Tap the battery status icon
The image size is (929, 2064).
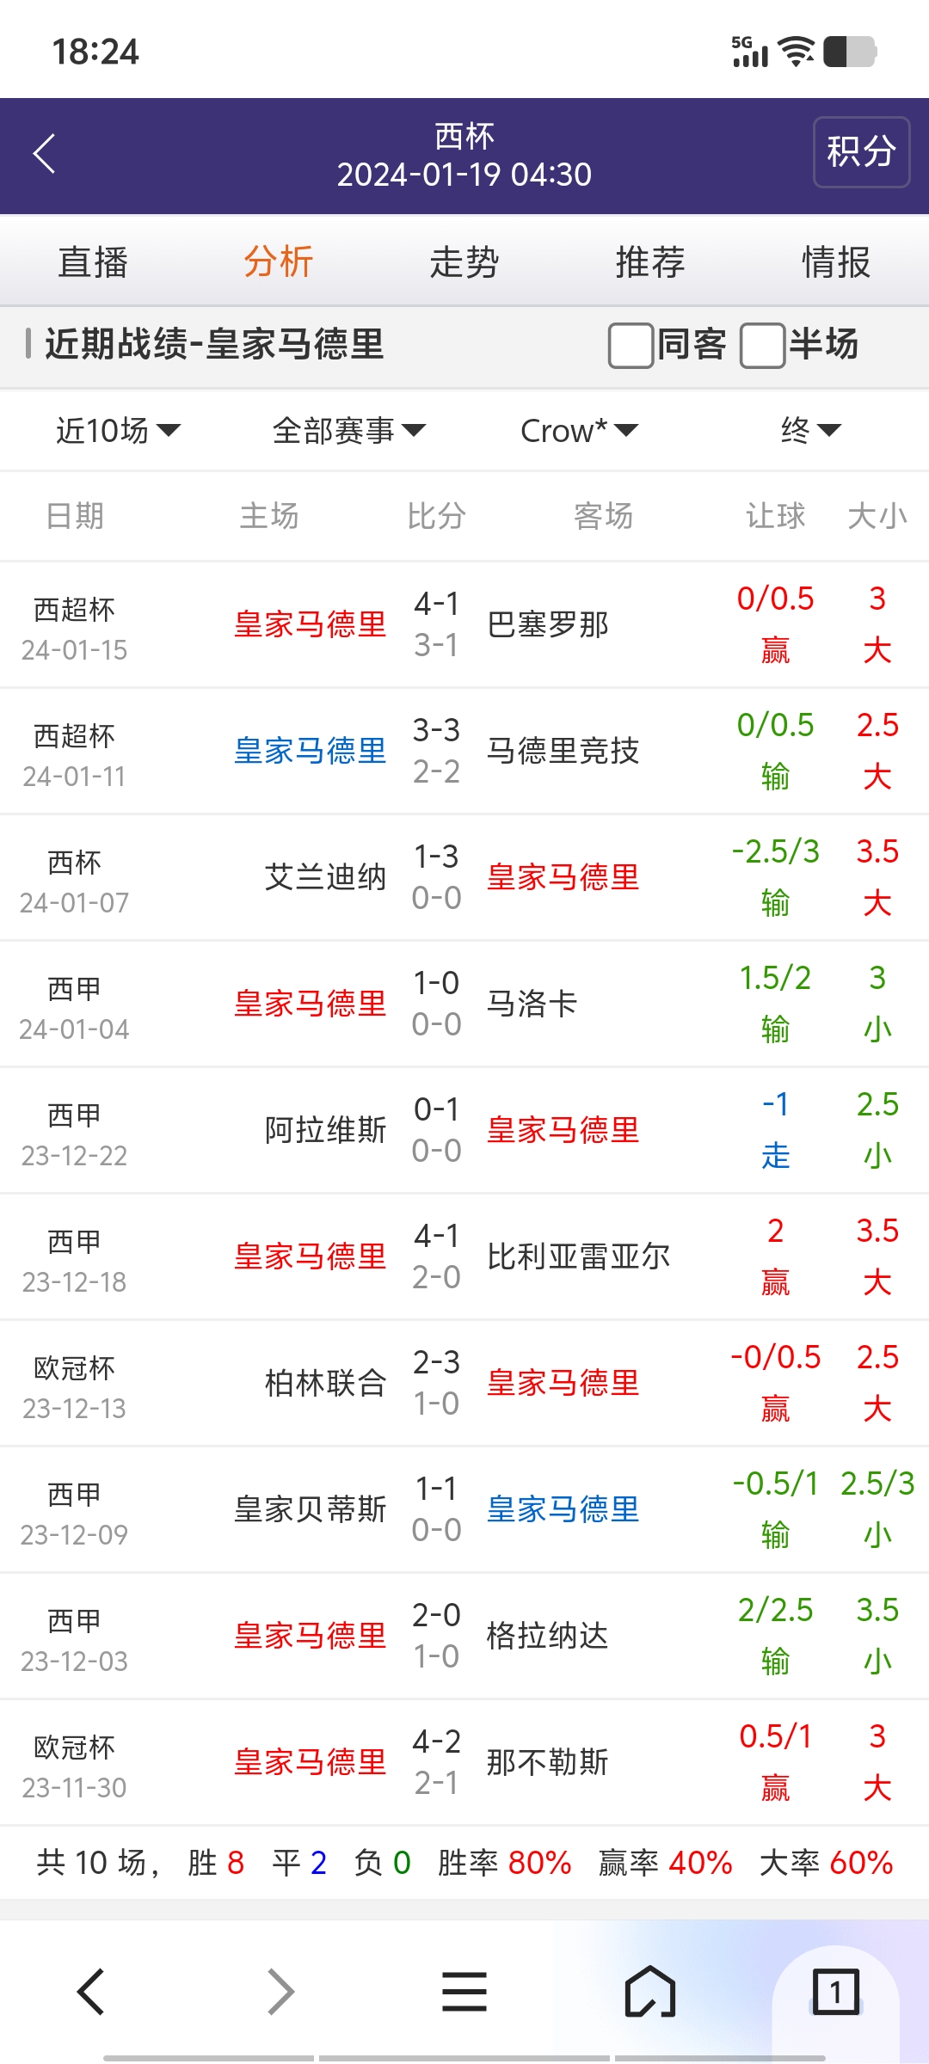tap(849, 52)
